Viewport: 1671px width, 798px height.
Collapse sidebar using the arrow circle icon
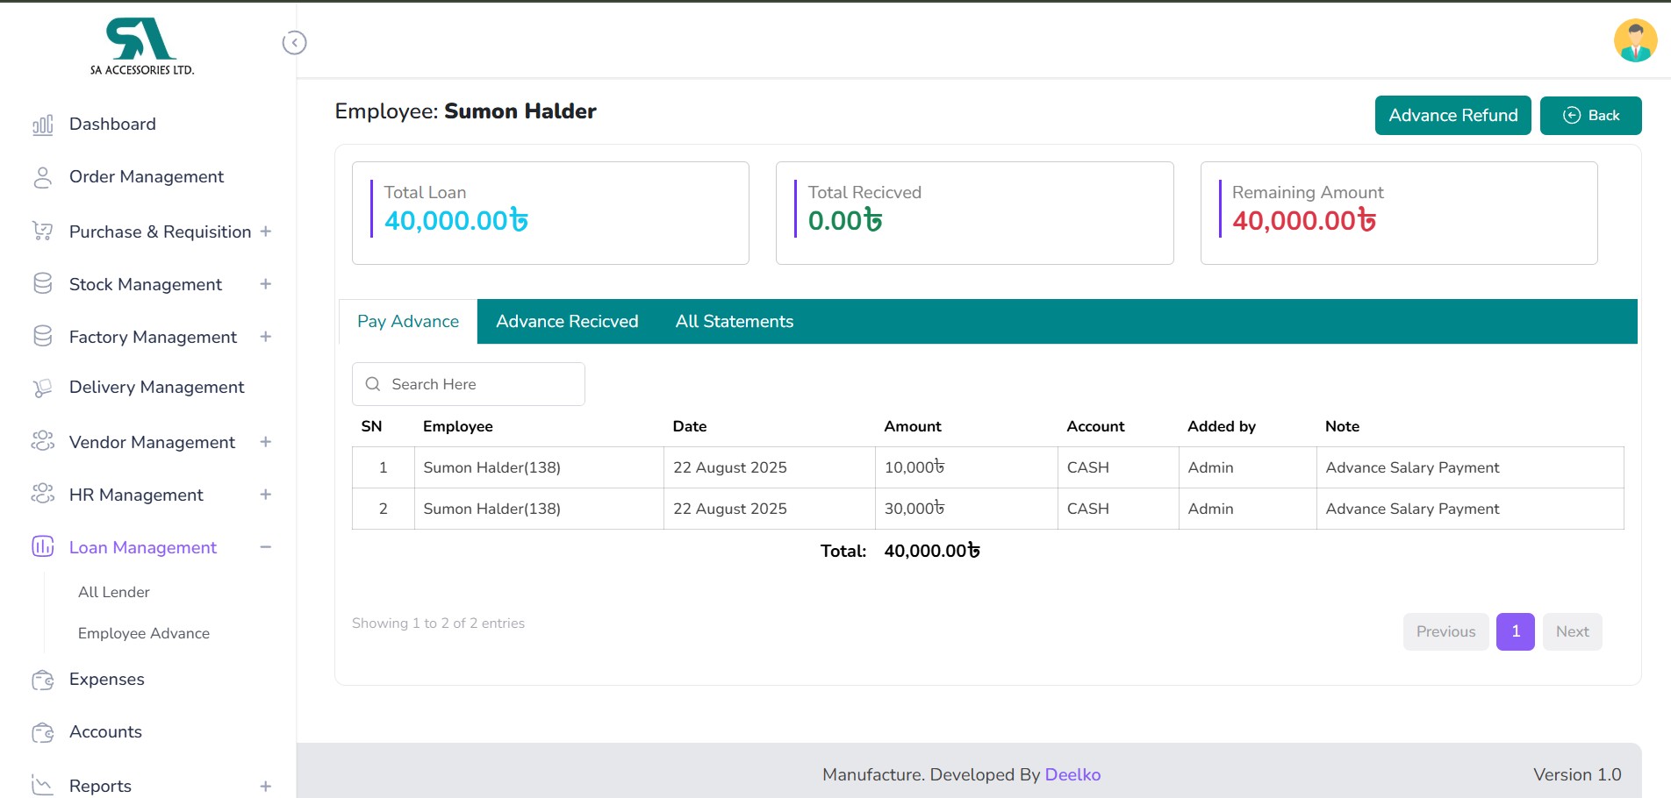pyautogui.click(x=294, y=43)
